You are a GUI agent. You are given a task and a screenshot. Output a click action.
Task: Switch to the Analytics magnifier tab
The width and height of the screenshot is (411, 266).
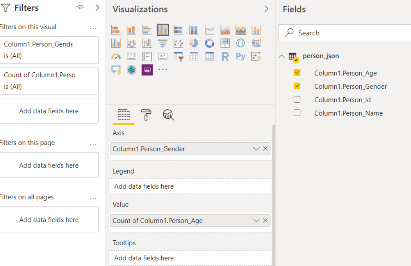[x=168, y=115]
